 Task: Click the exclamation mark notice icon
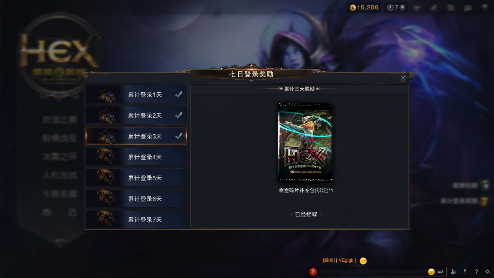point(465,271)
